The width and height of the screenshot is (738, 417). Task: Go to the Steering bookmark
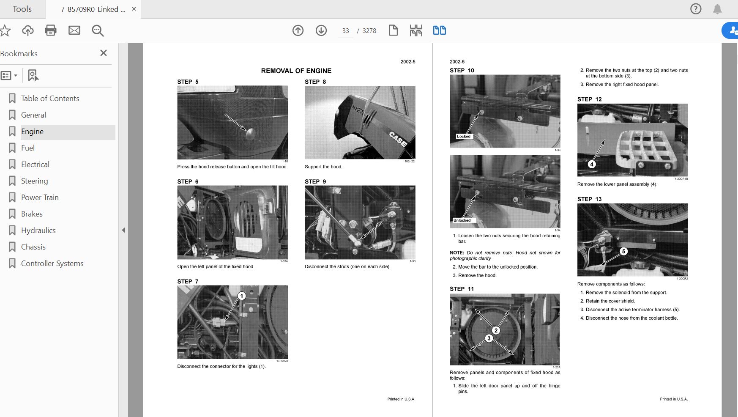pos(35,181)
